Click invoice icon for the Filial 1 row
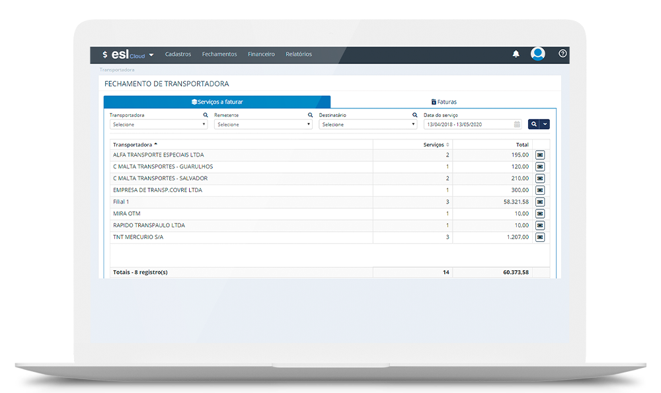661x393 pixels. point(540,202)
